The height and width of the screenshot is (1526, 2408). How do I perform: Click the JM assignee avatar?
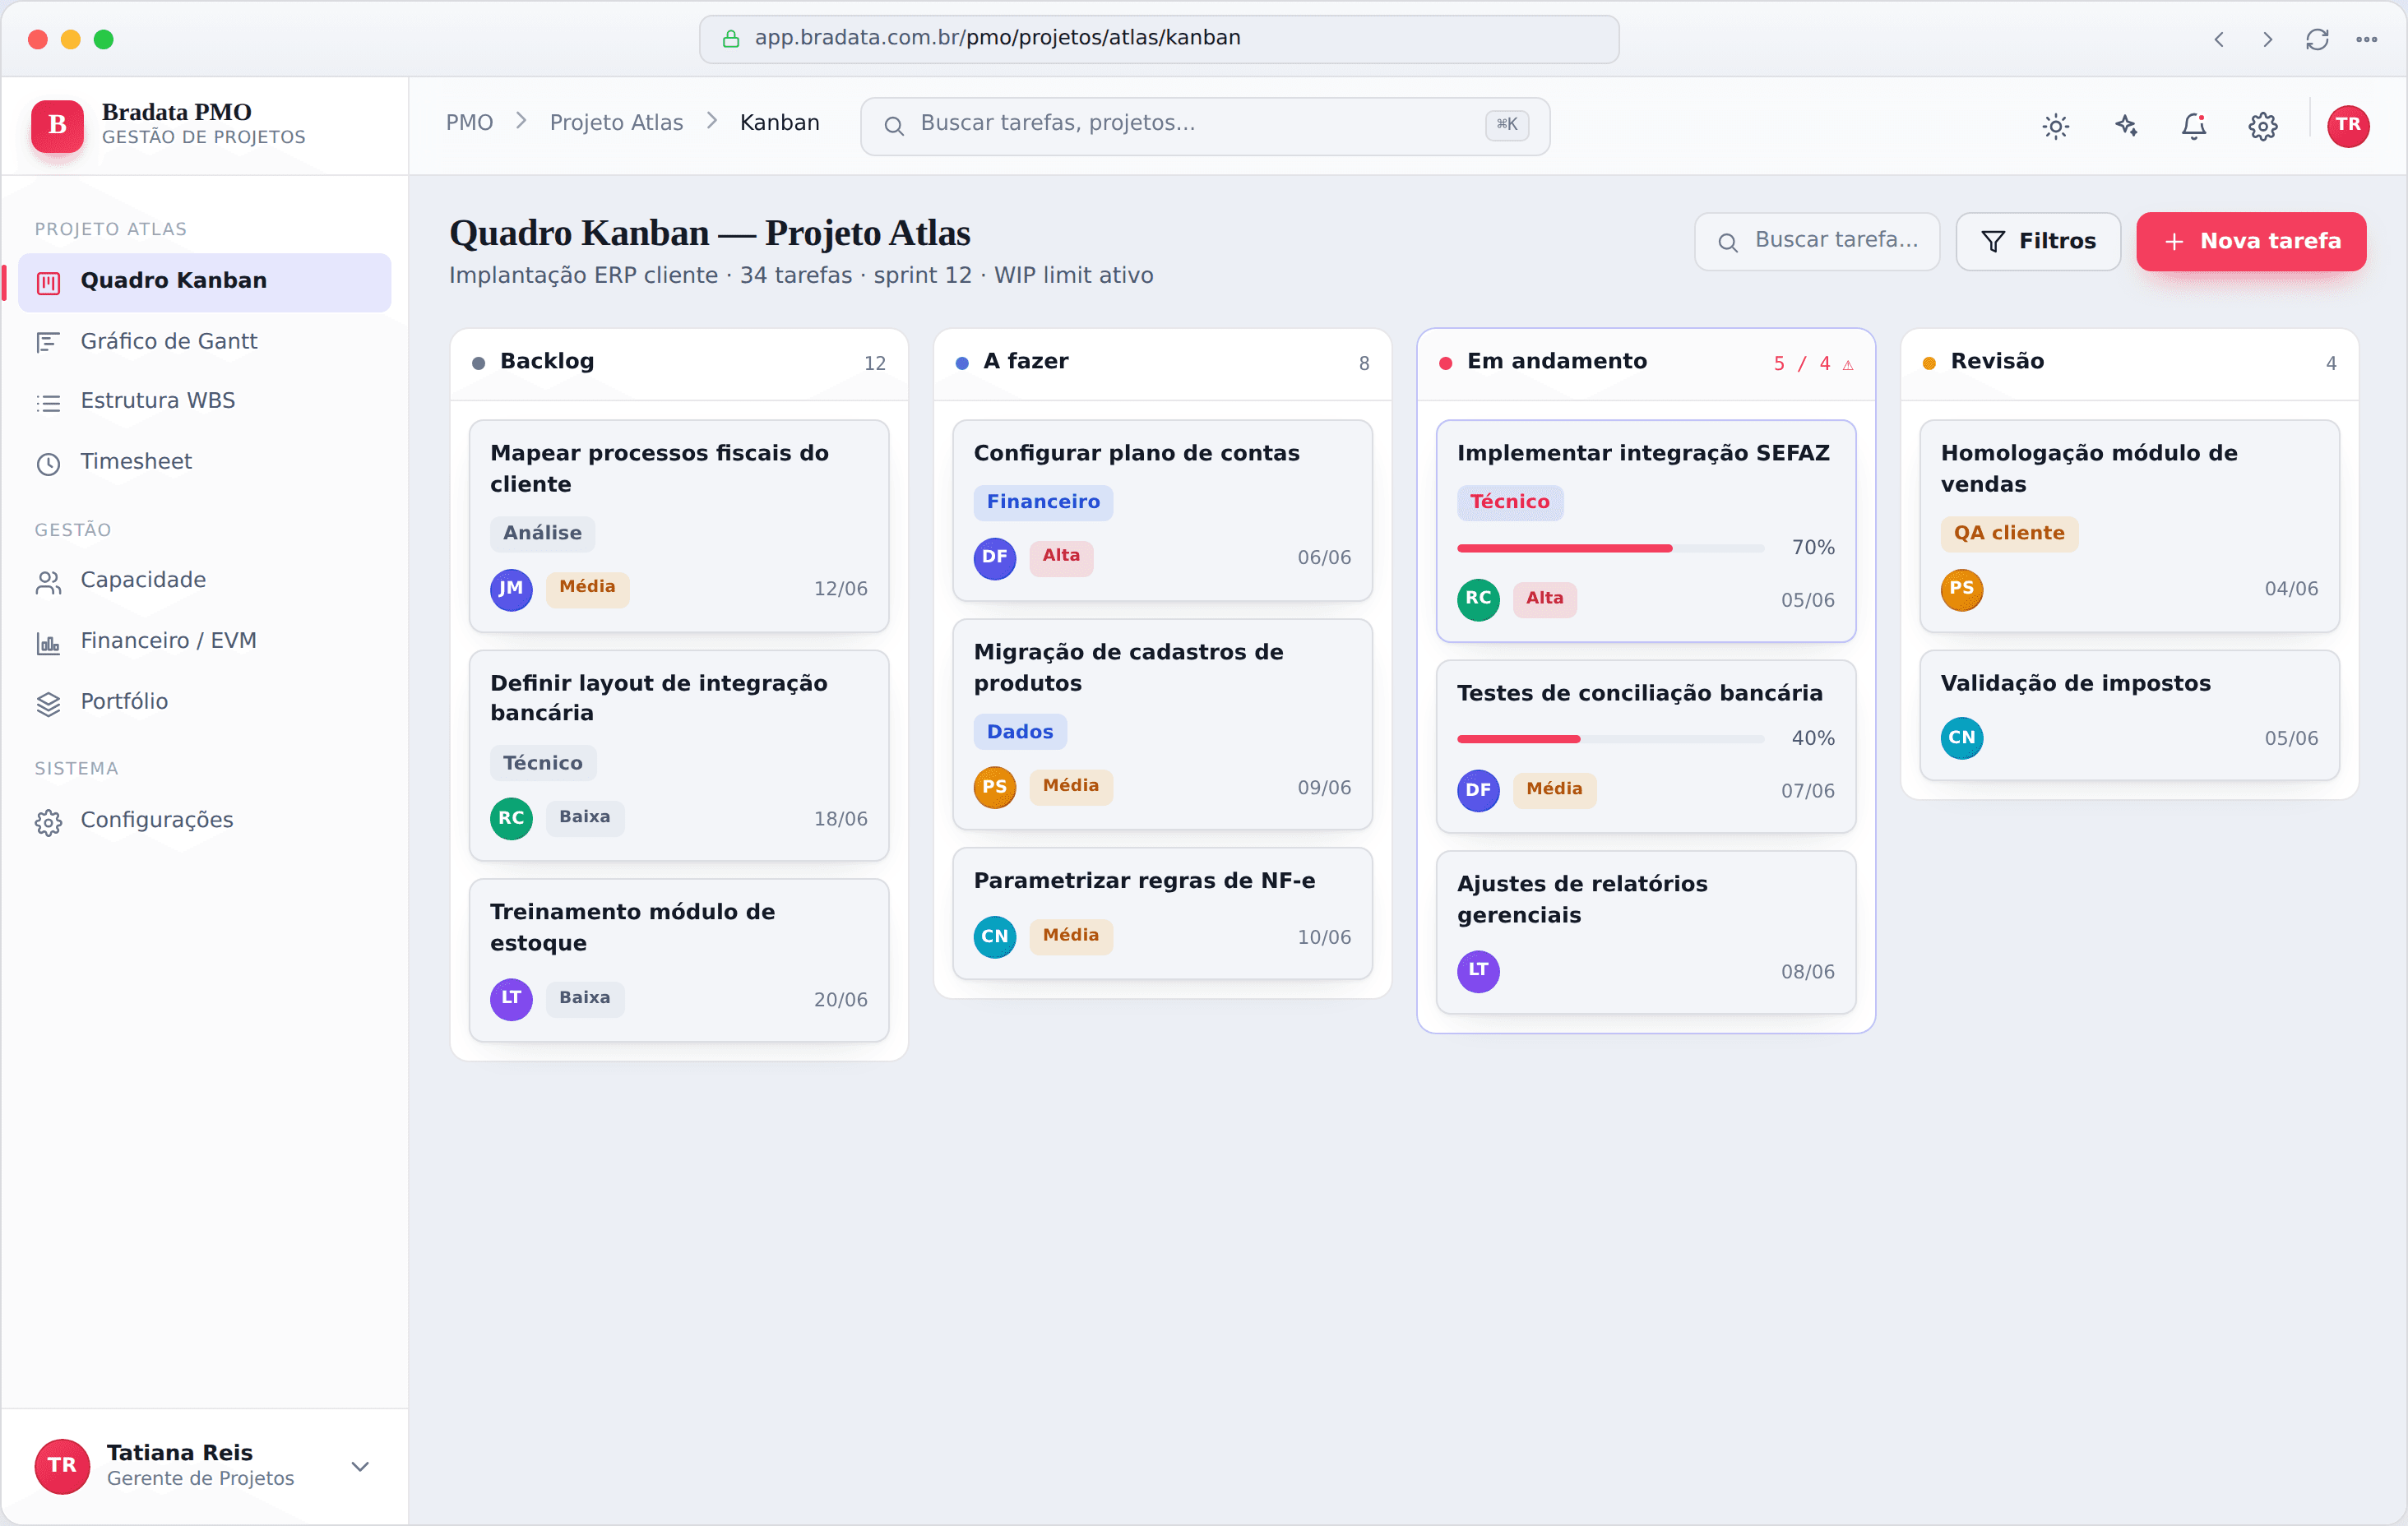click(510, 589)
